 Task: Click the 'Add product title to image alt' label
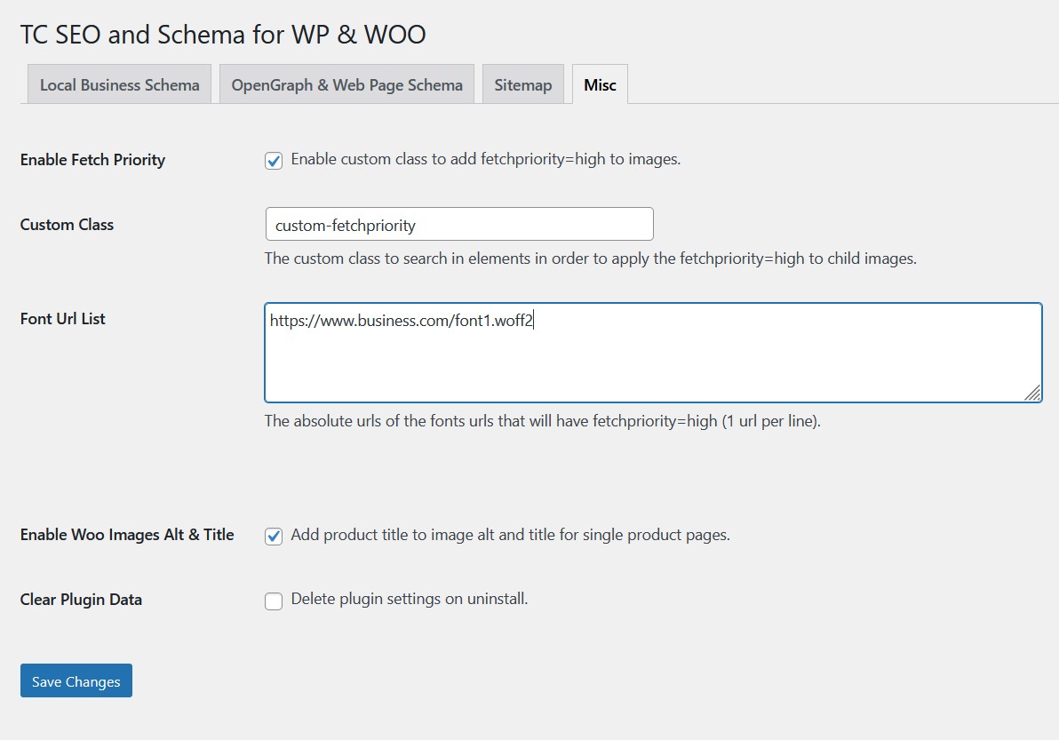(x=510, y=536)
